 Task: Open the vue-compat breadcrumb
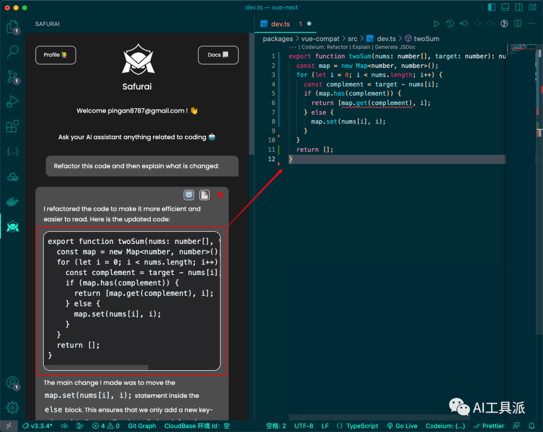[320, 39]
